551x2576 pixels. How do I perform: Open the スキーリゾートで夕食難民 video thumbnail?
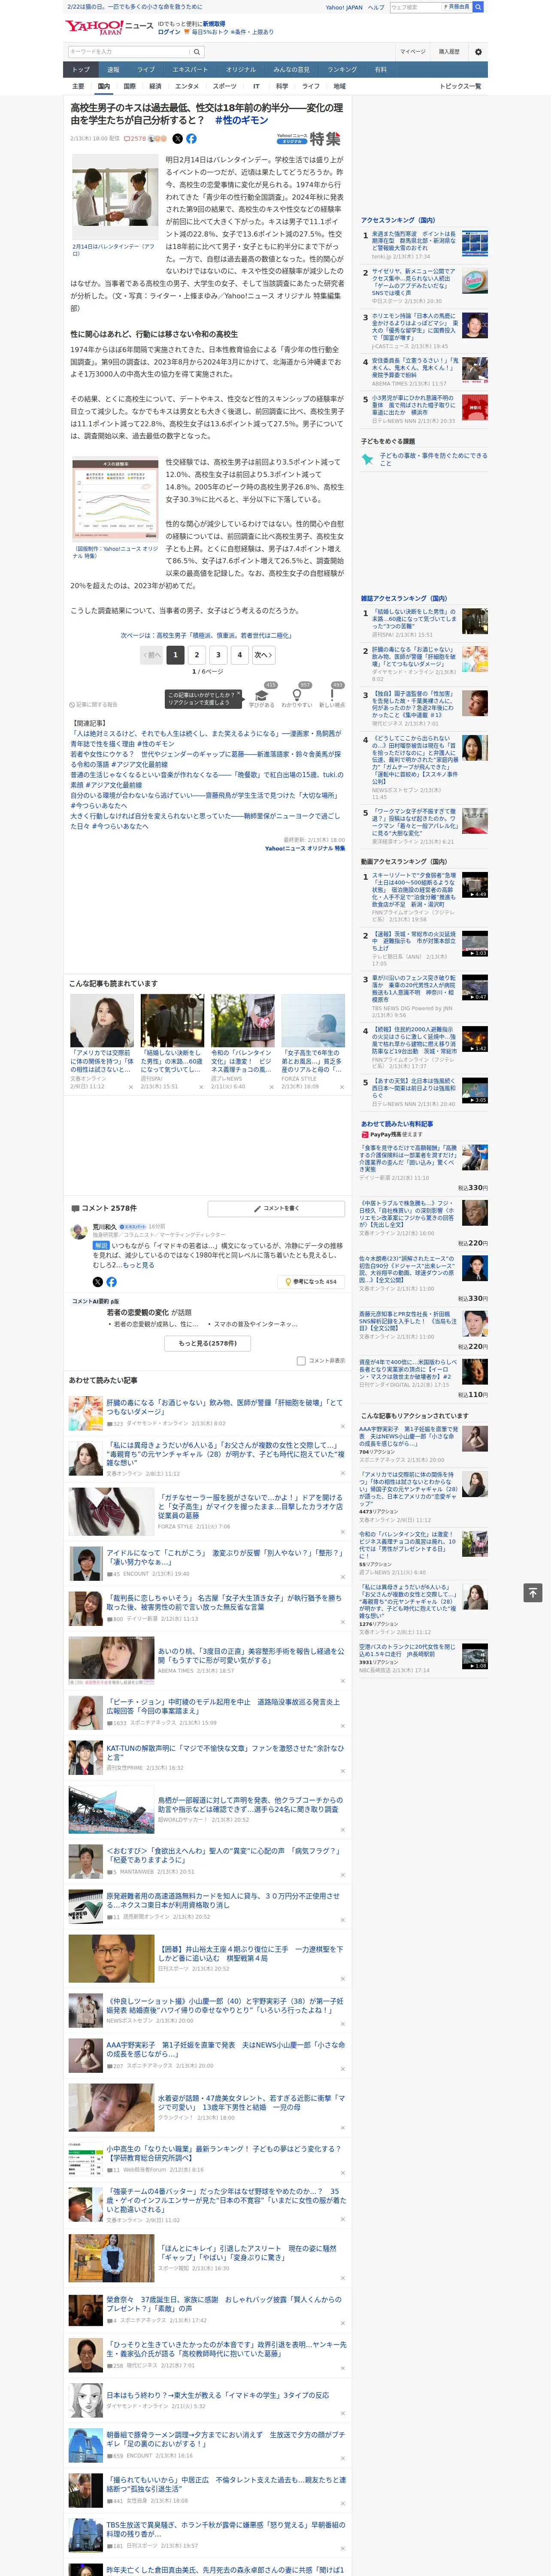(475, 885)
